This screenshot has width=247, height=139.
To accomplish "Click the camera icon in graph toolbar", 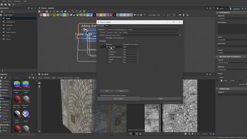I will pyautogui.click(x=47, y=12).
